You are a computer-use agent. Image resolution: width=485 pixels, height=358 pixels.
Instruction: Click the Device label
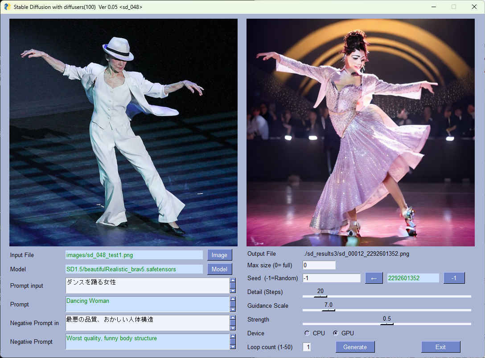click(x=256, y=333)
